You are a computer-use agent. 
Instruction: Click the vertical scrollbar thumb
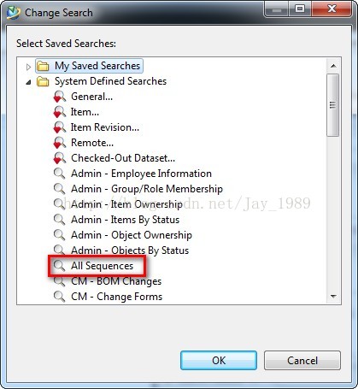pos(333,105)
